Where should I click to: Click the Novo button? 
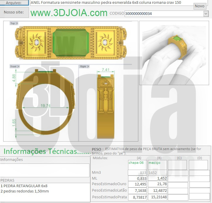click(200, 6)
